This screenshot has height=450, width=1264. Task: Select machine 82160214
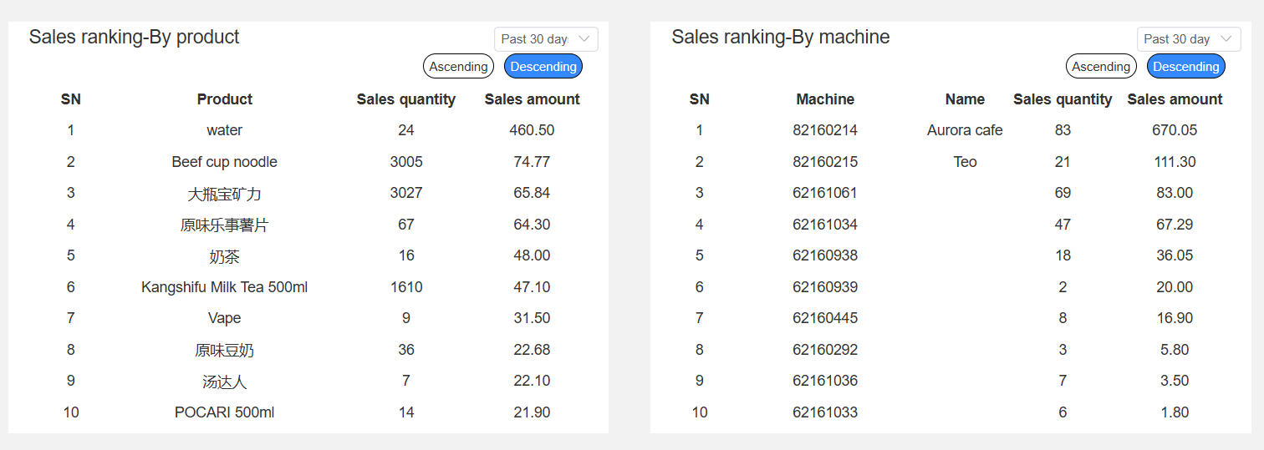point(825,130)
